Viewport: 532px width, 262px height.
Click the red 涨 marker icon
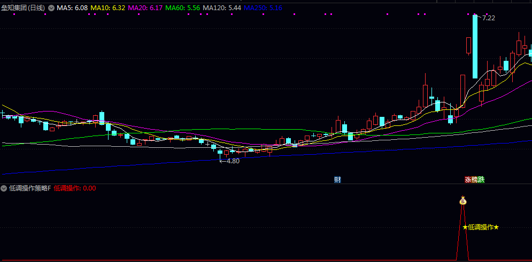468,180
